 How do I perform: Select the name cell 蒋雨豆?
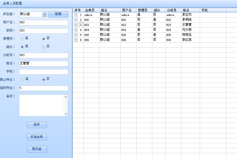(x=190, y=35)
